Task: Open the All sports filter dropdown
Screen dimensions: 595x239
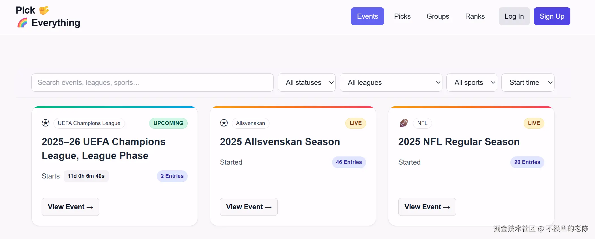Action: point(472,83)
